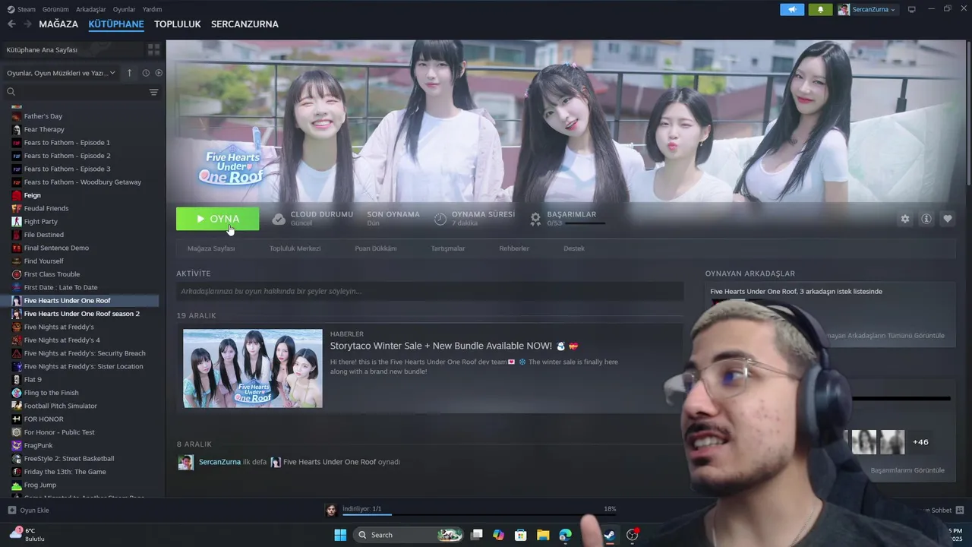Open SercanZurna profile link in activity
This screenshot has width=972, height=547.
(219, 462)
